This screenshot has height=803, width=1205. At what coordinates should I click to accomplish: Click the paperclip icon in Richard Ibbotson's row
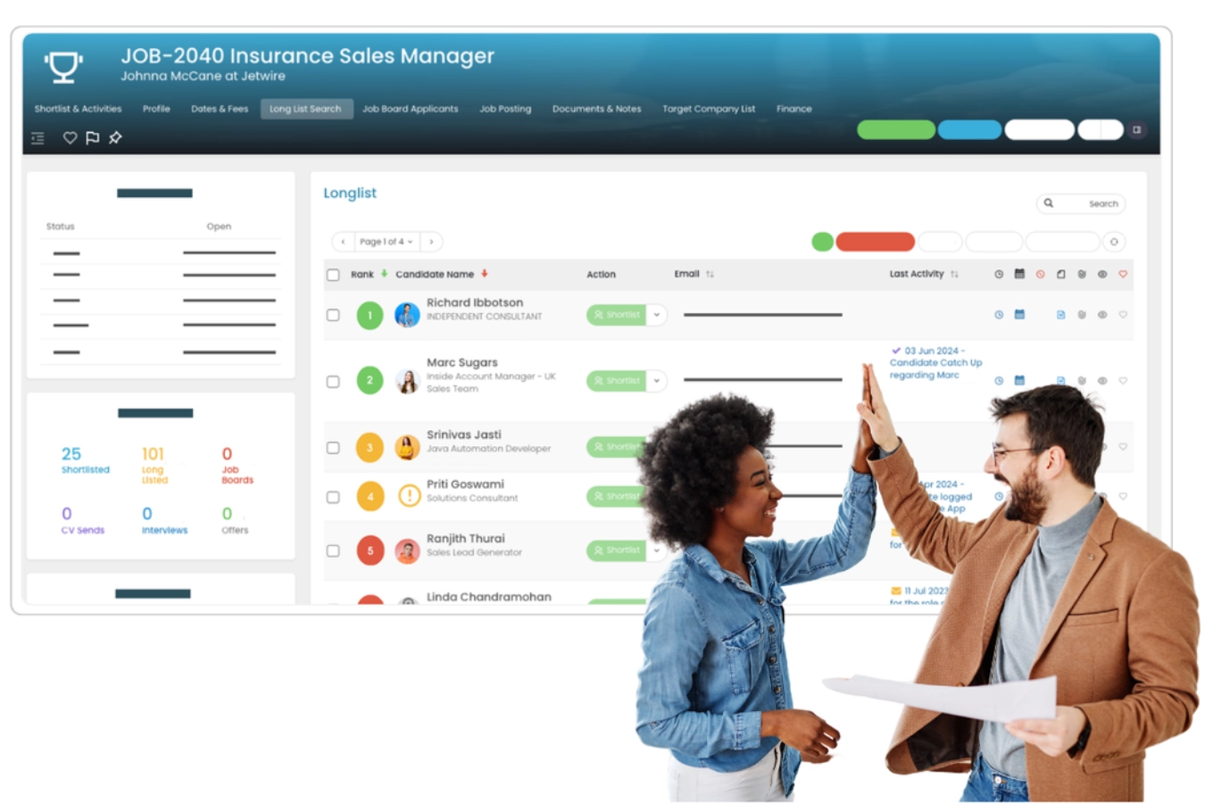[1082, 315]
